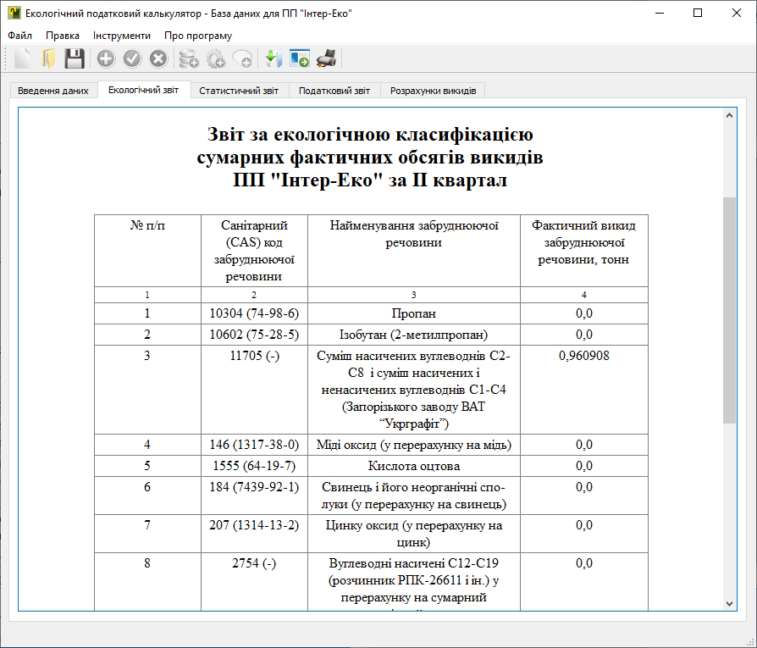757x648 pixels.
Task: Click the add database icon
Action: pos(188,59)
